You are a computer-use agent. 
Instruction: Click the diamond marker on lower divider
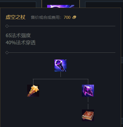click(x=7, y=52)
